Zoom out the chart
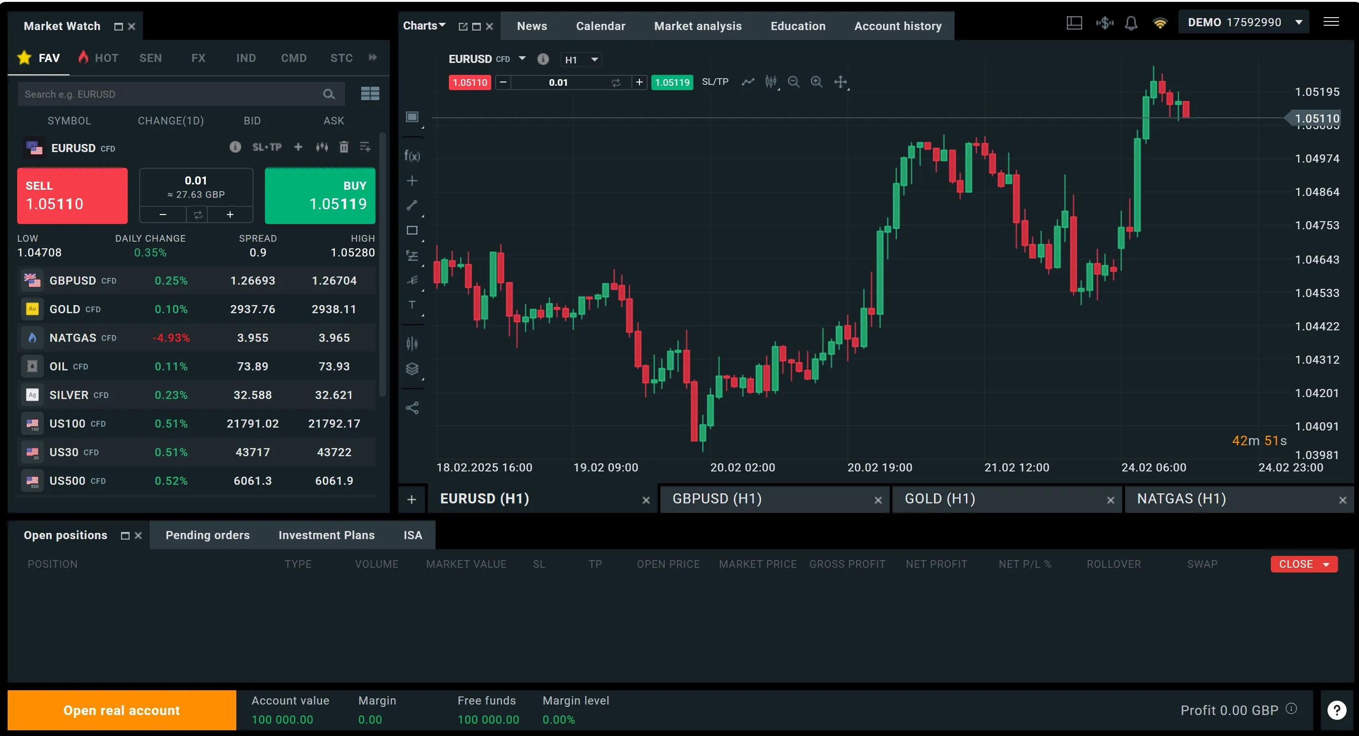Screen dimensions: 1359x736 pyautogui.click(x=793, y=82)
